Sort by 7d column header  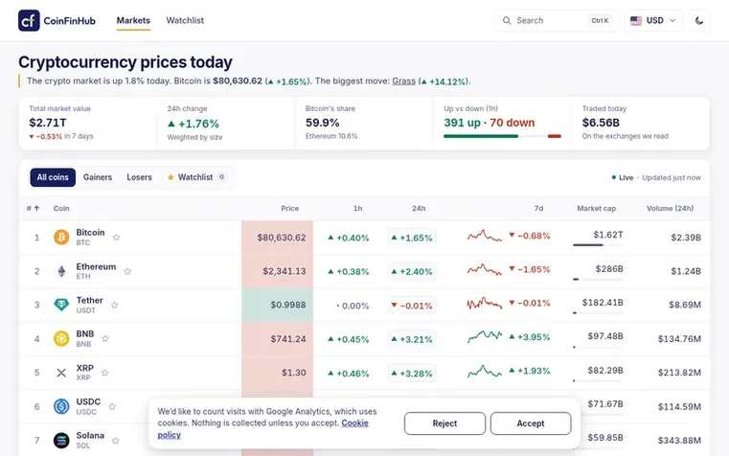pos(538,208)
